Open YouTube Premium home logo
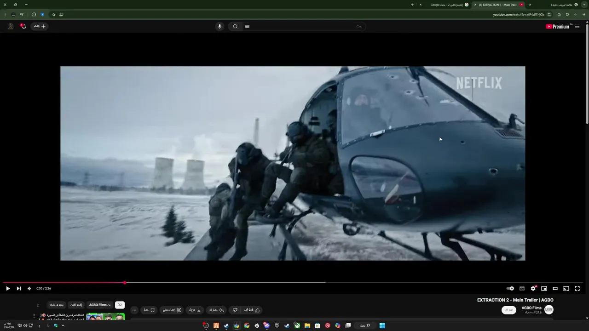Screen dimensions: 589x331 557,27
